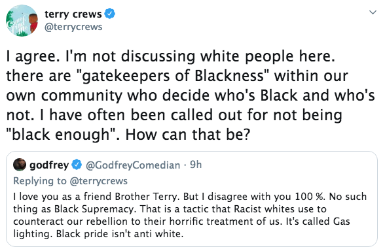Open the quoted godfrey tweet card
The image size is (385, 247).
click(192, 199)
